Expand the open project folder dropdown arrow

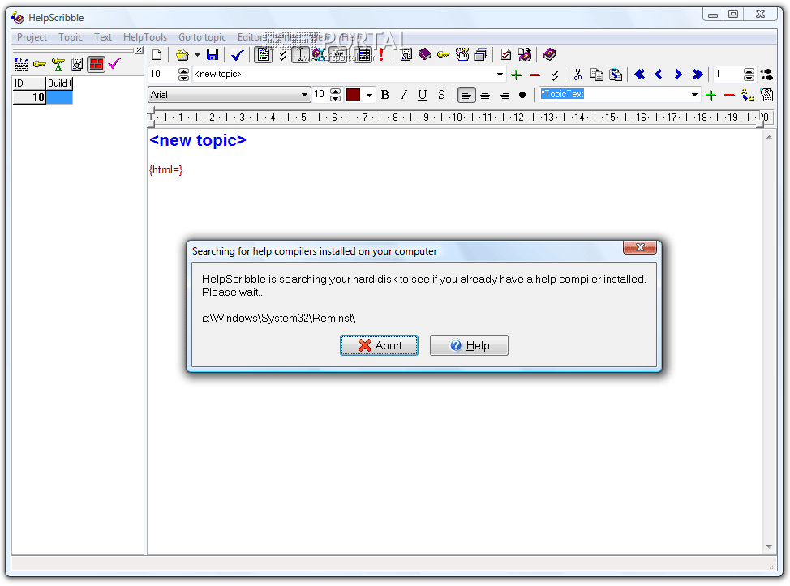198,55
